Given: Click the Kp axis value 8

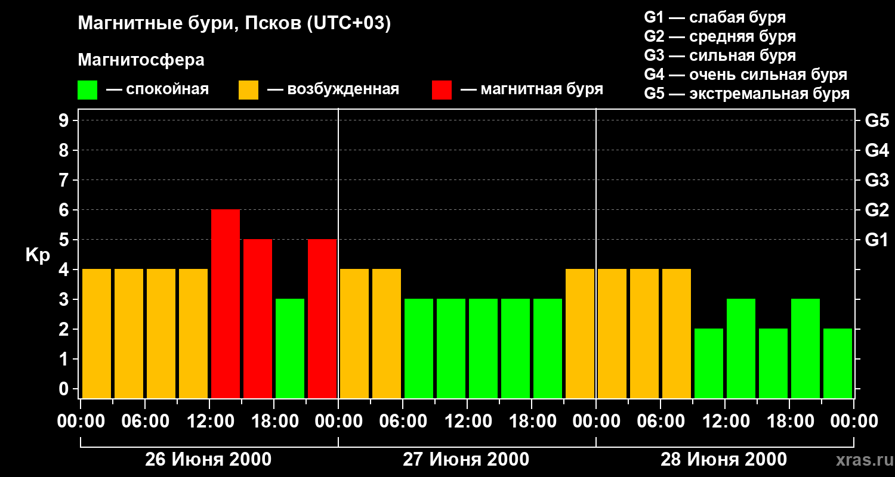Looking at the screenshot, I should point(65,150).
